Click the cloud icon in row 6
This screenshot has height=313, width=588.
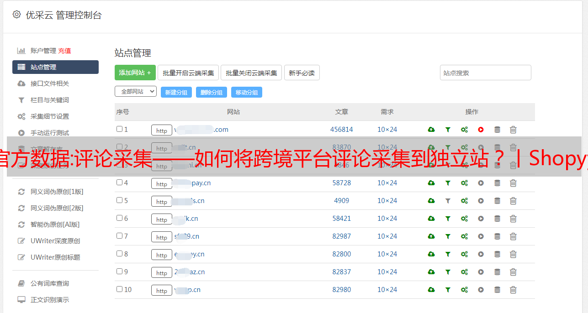point(431,219)
